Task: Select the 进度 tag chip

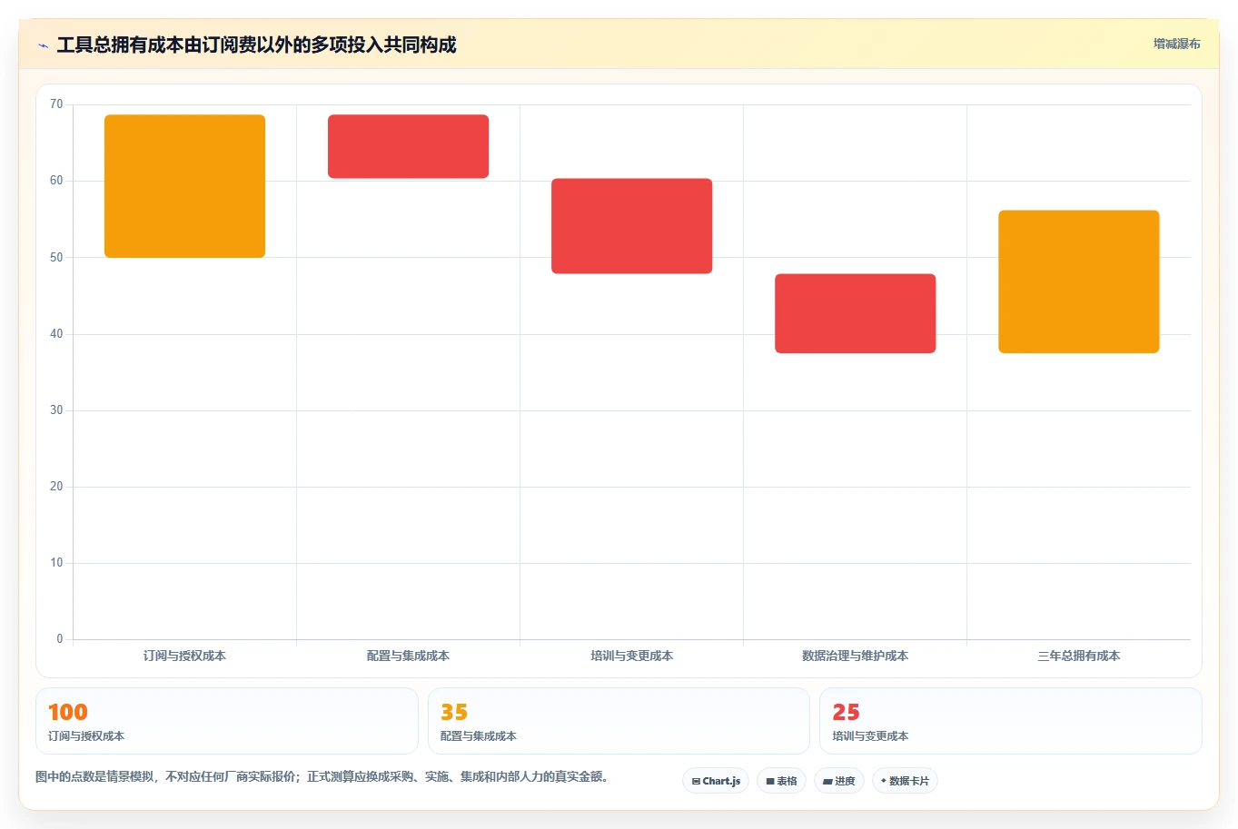Action: pos(839,781)
